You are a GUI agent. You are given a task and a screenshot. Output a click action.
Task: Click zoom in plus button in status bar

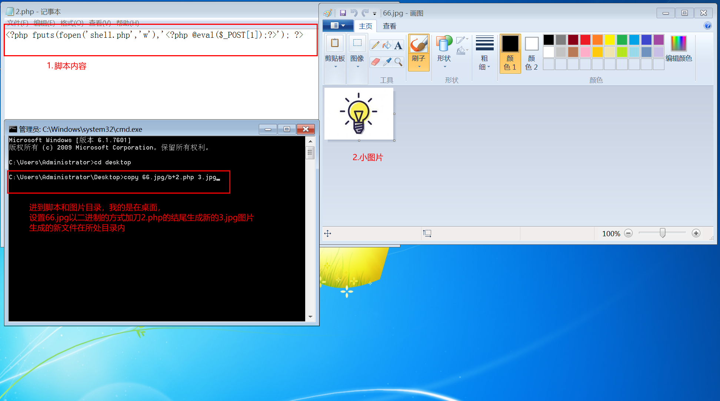(696, 233)
